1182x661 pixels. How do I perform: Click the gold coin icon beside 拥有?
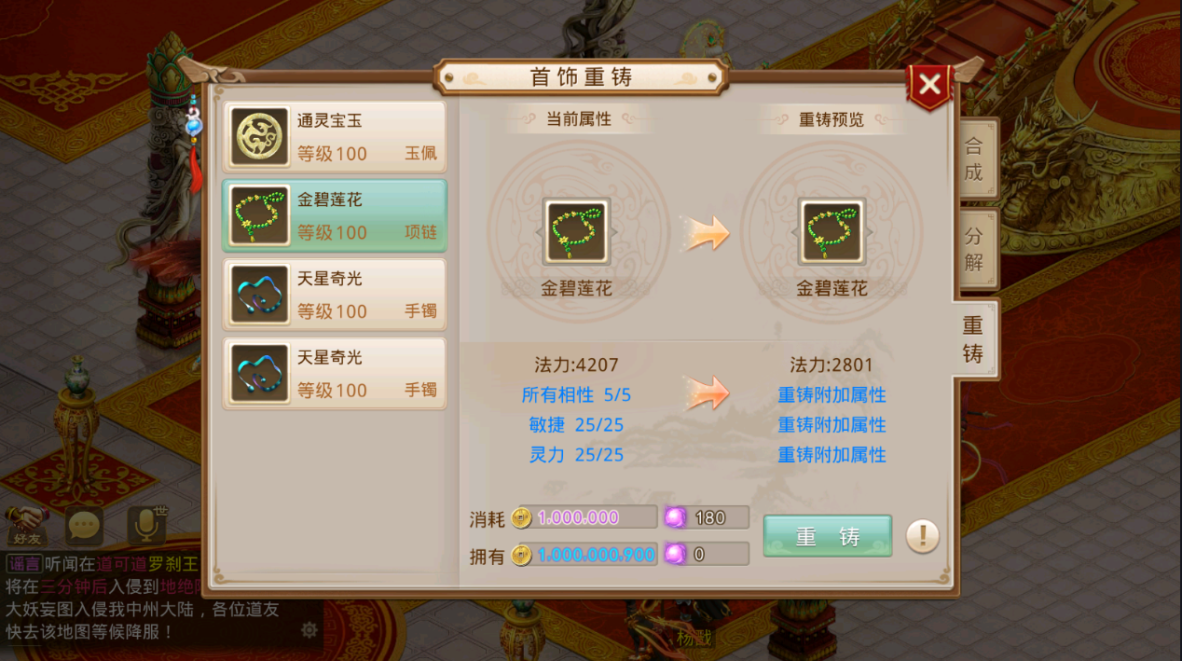coord(522,555)
